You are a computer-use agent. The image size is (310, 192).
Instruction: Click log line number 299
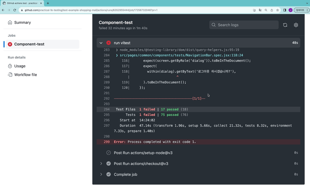point(107,142)
